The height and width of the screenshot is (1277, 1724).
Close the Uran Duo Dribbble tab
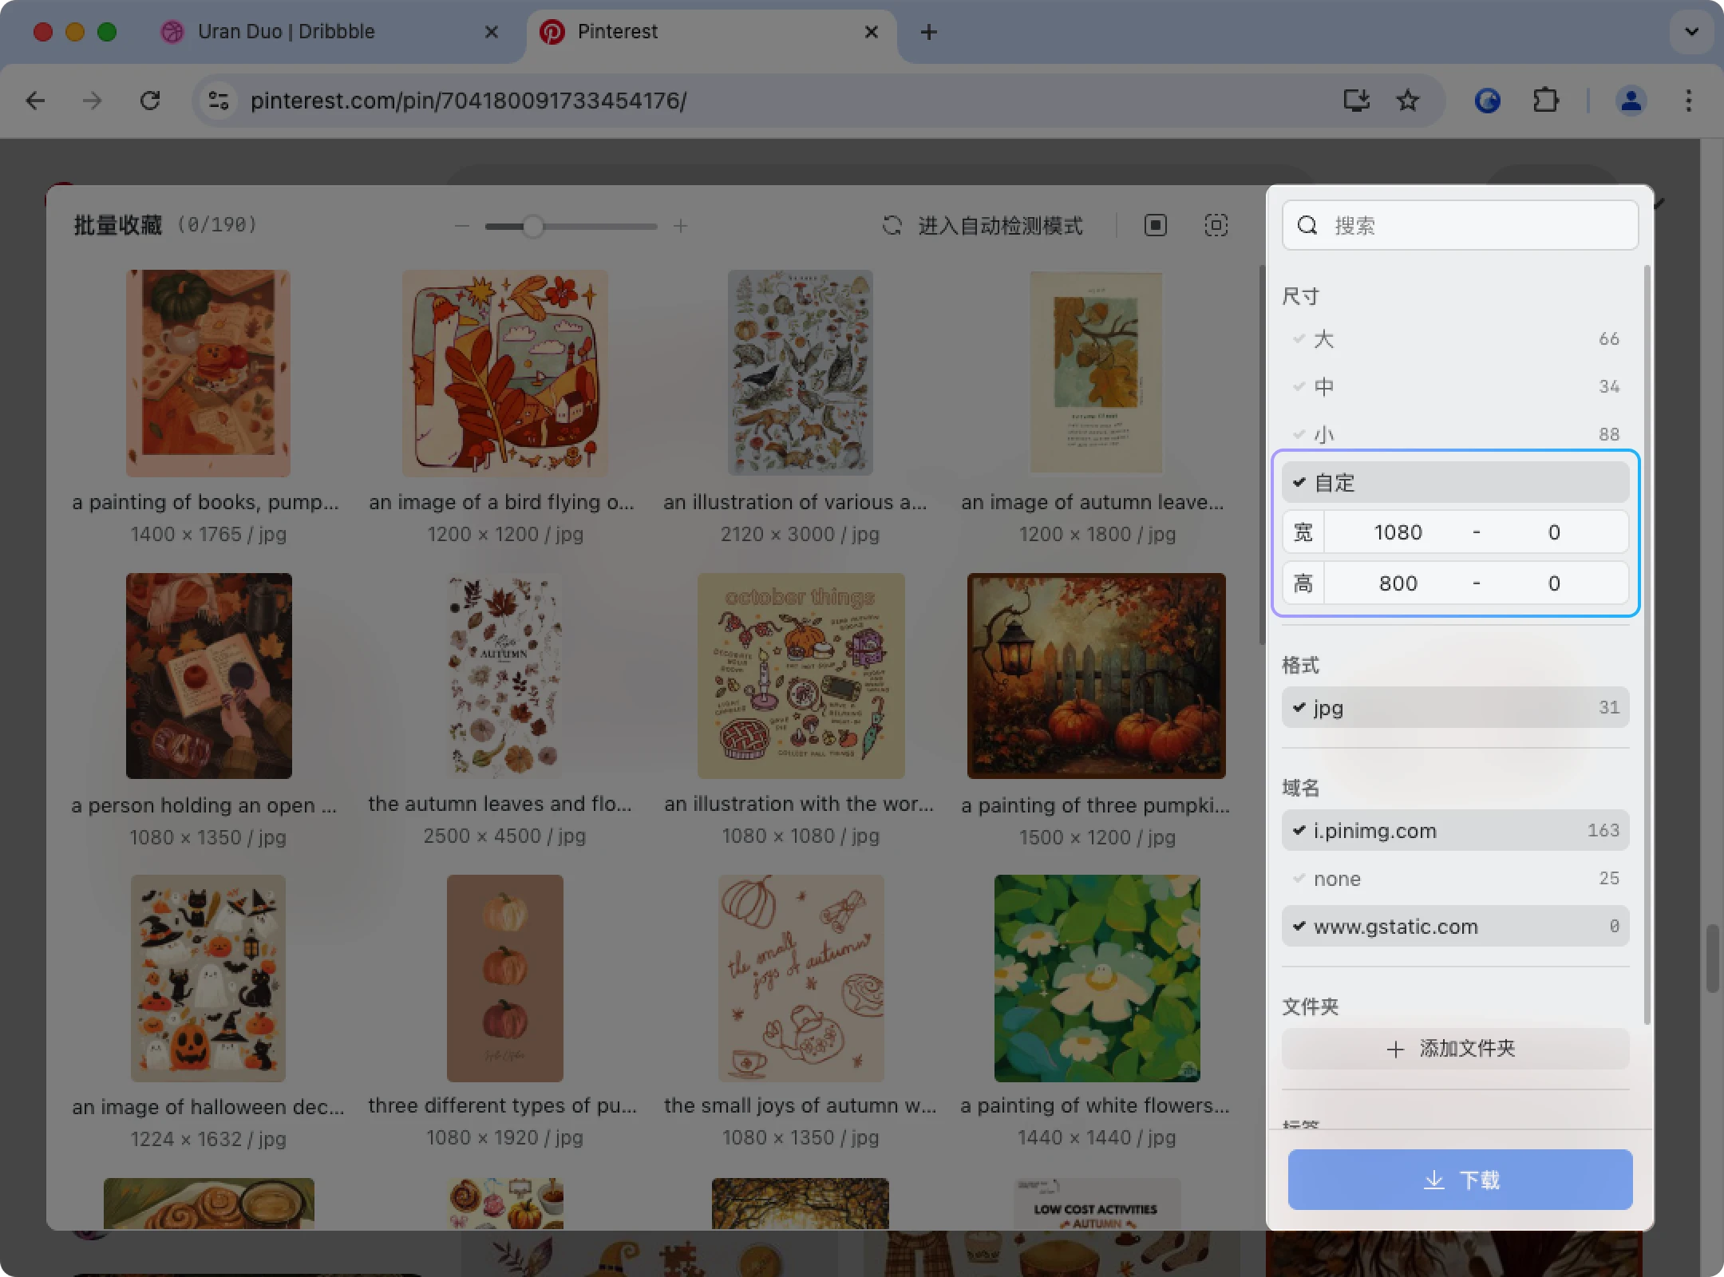coord(492,32)
